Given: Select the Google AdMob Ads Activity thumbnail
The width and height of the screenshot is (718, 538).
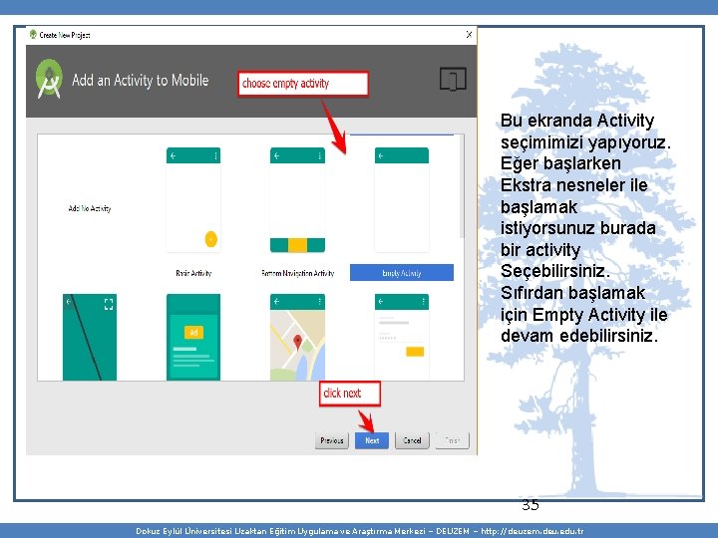Looking at the screenshot, I should click(x=193, y=337).
